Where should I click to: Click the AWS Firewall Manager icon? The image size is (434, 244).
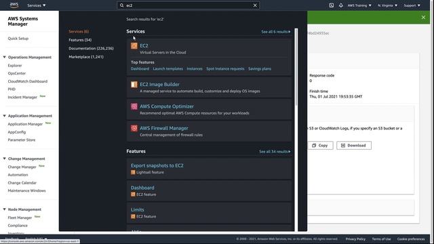click(134, 128)
